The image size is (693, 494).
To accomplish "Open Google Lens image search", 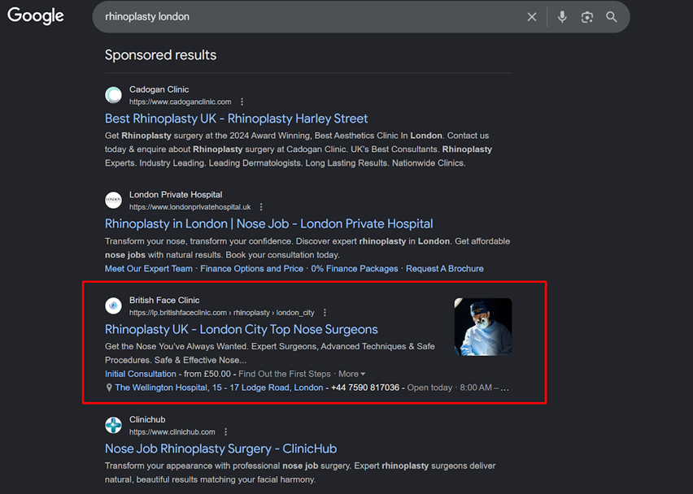I will coord(587,17).
